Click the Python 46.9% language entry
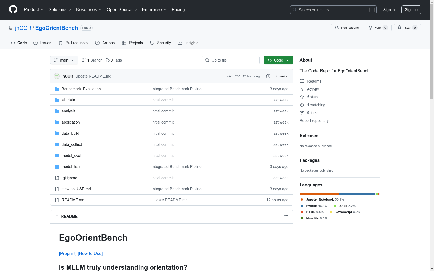The height and width of the screenshot is (271, 434). pyautogui.click(x=314, y=206)
